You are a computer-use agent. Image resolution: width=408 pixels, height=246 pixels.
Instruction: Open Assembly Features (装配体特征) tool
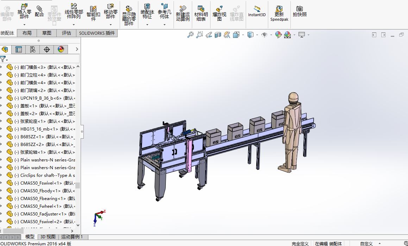[x=147, y=11]
